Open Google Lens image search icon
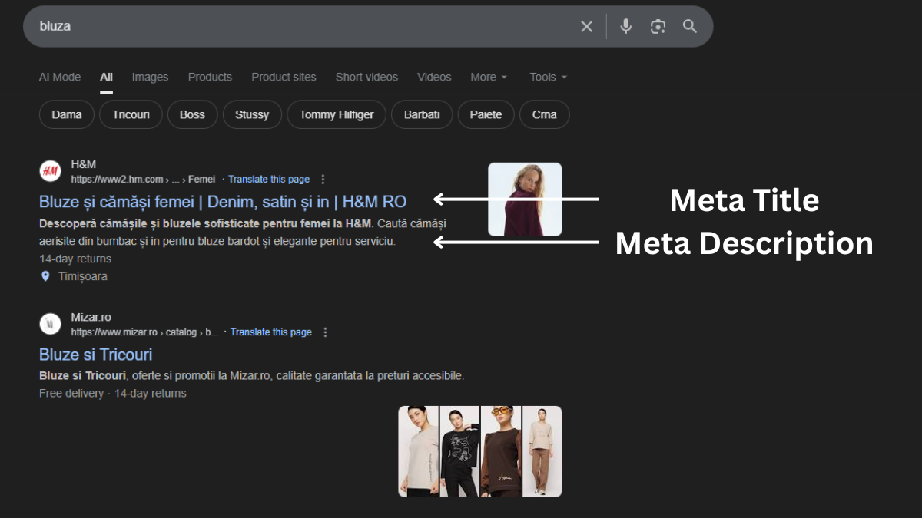922x518 pixels. pyautogui.click(x=658, y=27)
